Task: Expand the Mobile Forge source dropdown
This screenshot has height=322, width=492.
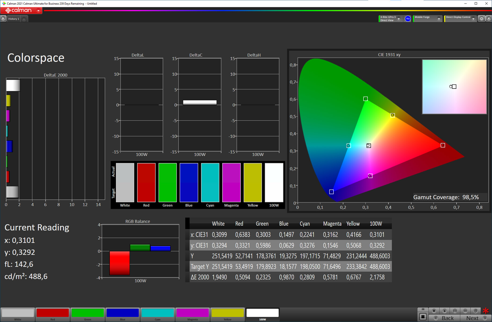Action: pyautogui.click(x=439, y=19)
